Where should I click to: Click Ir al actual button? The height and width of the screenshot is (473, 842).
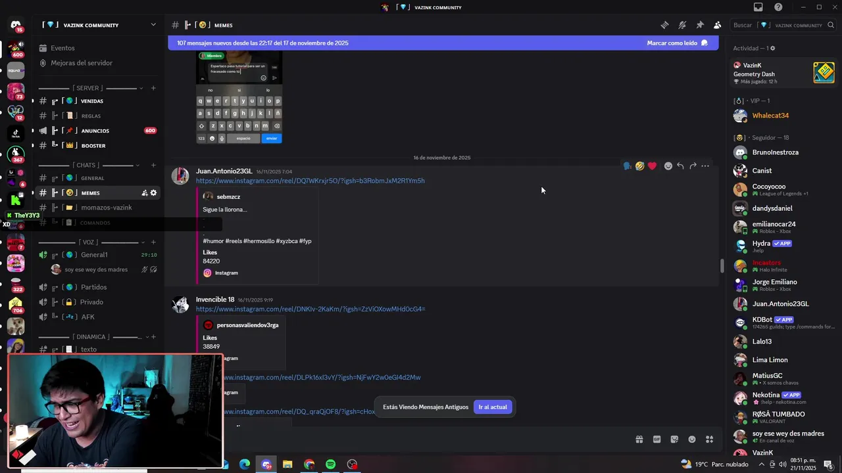click(493, 407)
